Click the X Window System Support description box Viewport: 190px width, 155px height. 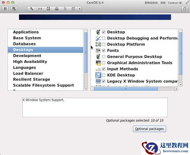pyautogui.click(x=95, y=107)
